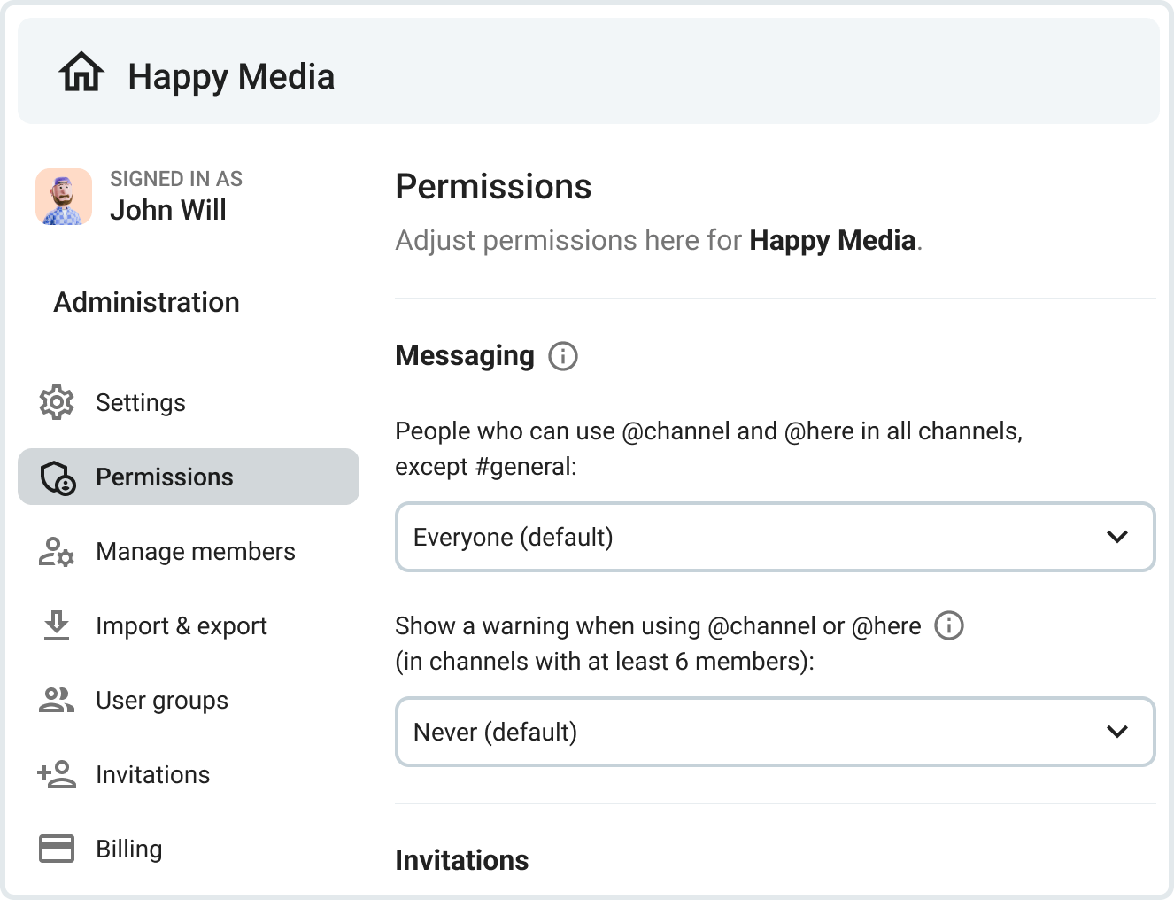The height and width of the screenshot is (900, 1174).
Task: Select the User groups sidebar item
Action: (162, 700)
